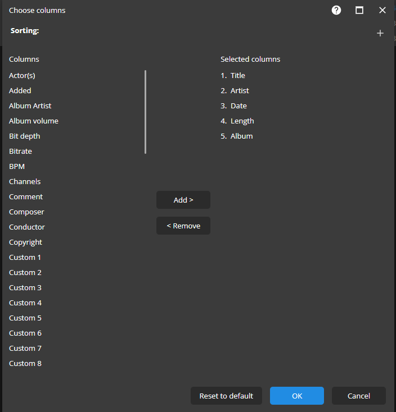
Task: Click the plus icon to add sorting
Action: tap(380, 34)
